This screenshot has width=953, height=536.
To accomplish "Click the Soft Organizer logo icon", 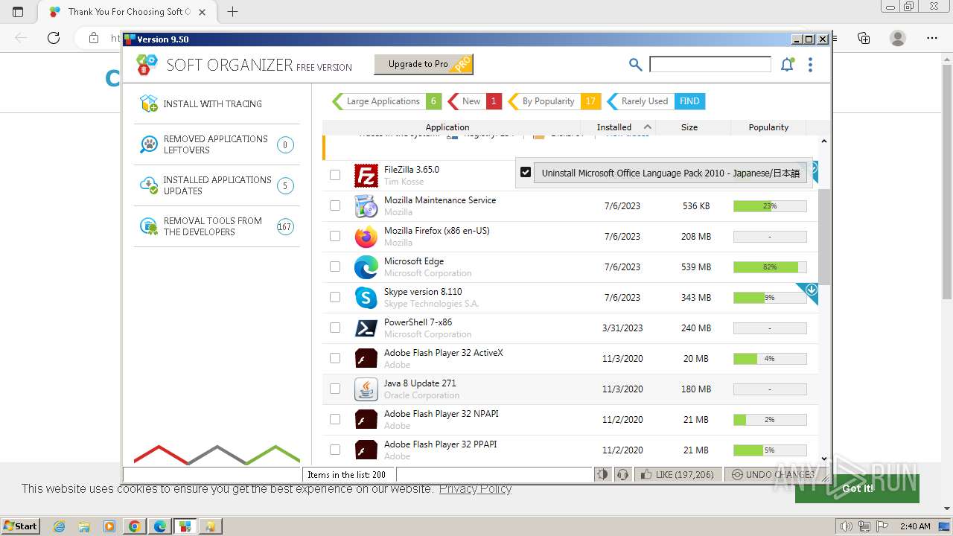I will [147, 65].
